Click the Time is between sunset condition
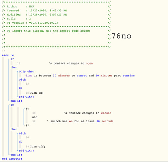 click(x=80, y=75)
